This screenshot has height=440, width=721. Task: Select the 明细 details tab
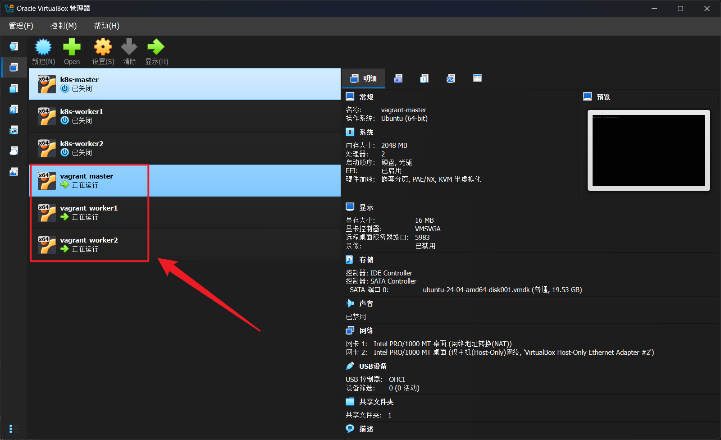364,78
